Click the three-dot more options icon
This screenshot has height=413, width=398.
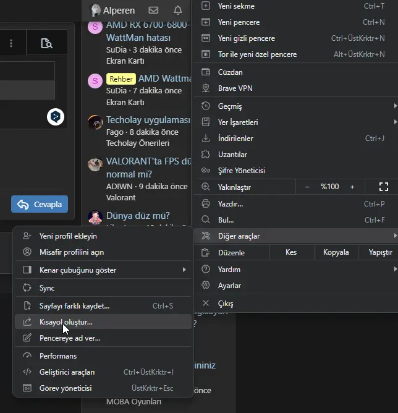[x=11, y=43]
